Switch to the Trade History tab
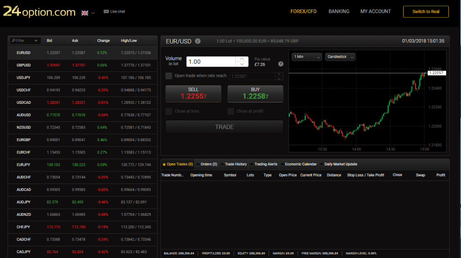 point(234,165)
